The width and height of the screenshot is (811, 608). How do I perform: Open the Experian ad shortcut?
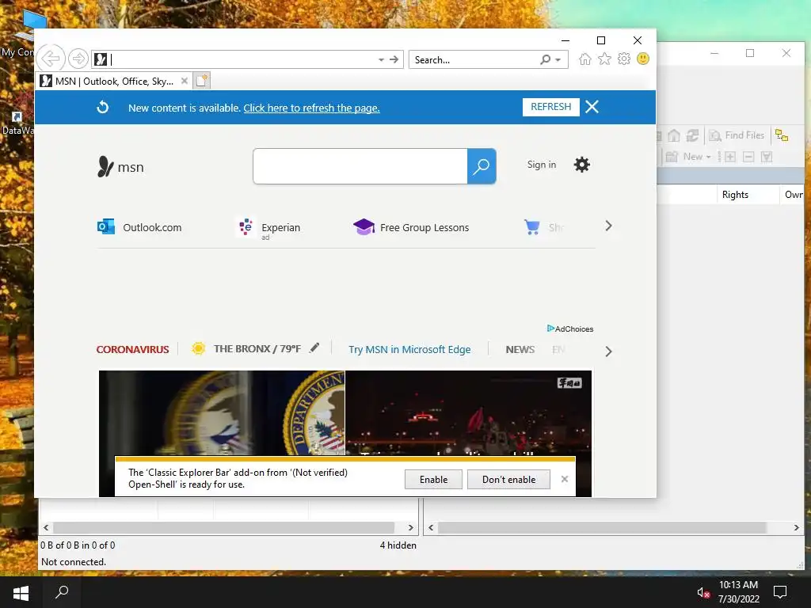[268, 228]
